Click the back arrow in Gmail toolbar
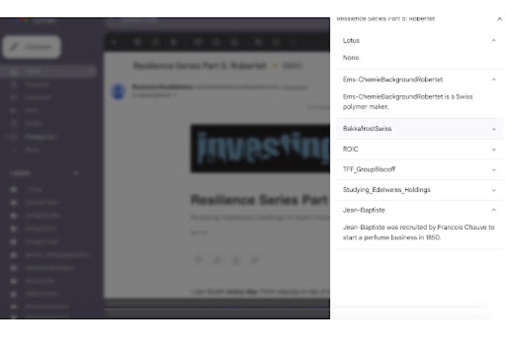This screenshot has width=506, height=337. 115,42
